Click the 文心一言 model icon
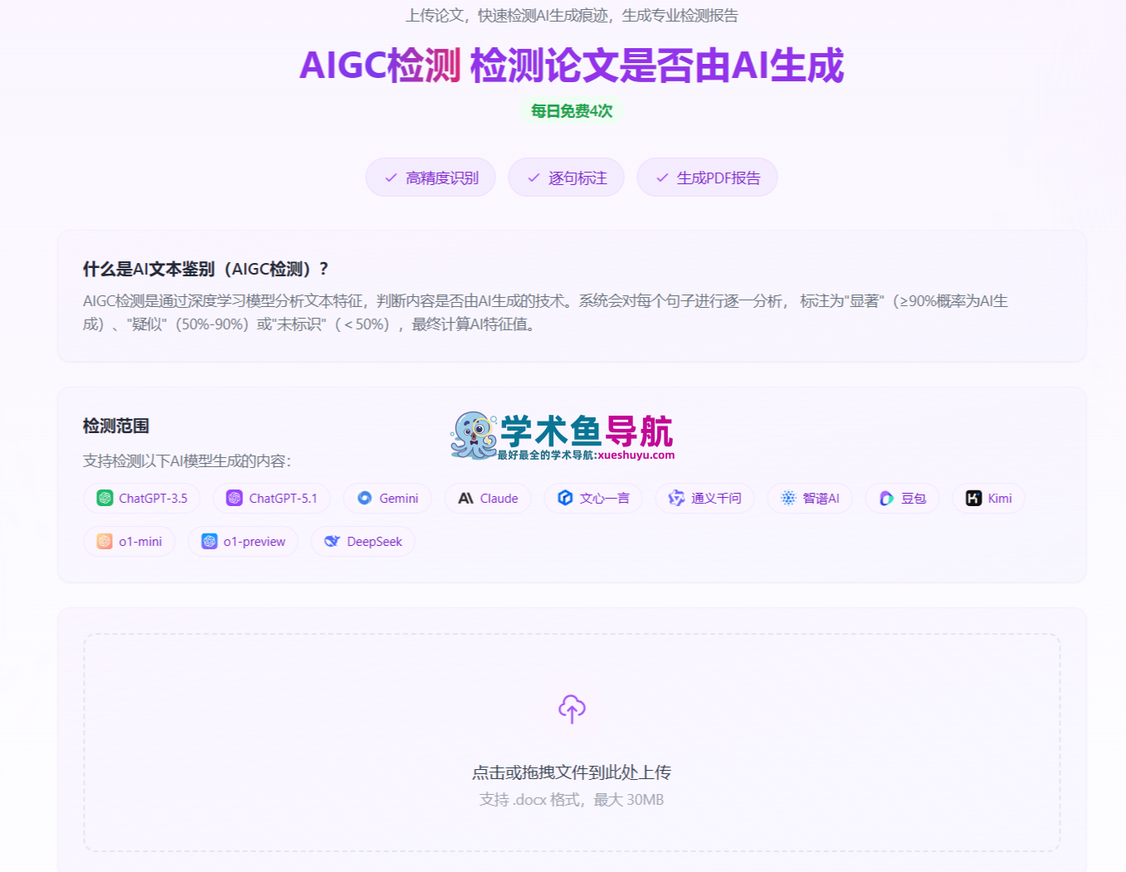Viewport: 1126px width, 872px height. [x=566, y=498]
